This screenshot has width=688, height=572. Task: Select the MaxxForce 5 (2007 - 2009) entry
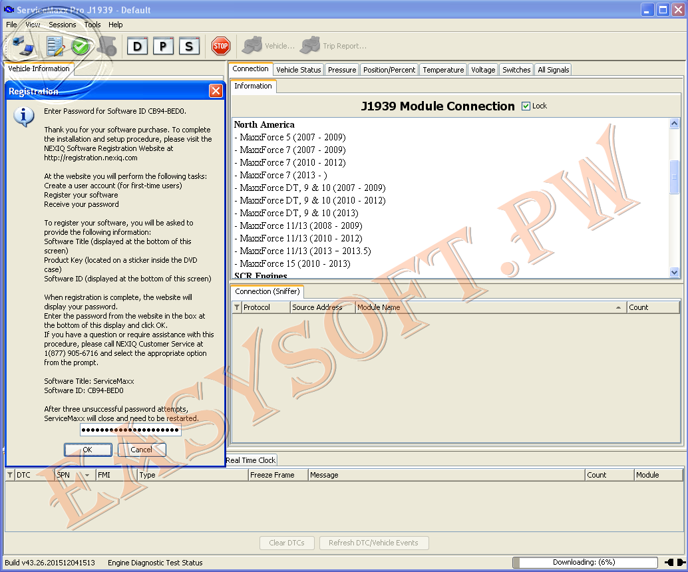290,137
